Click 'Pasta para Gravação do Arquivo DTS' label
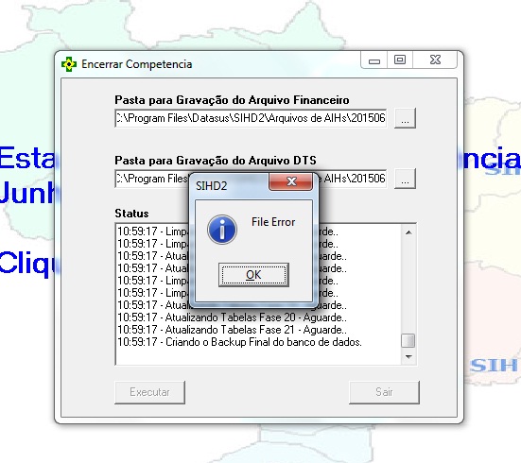 (216, 161)
